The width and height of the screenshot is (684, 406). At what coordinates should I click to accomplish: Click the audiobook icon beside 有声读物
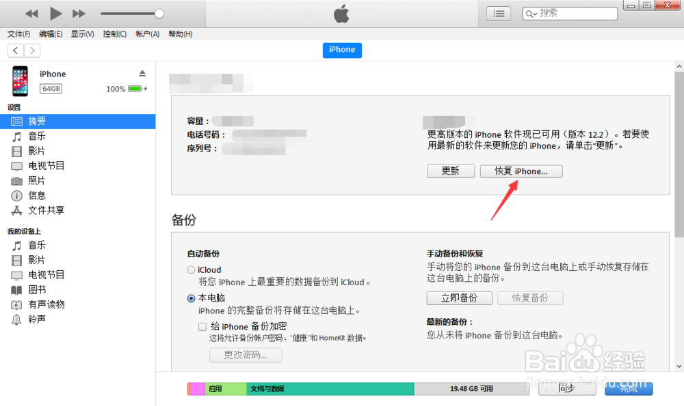tap(16, 305)
